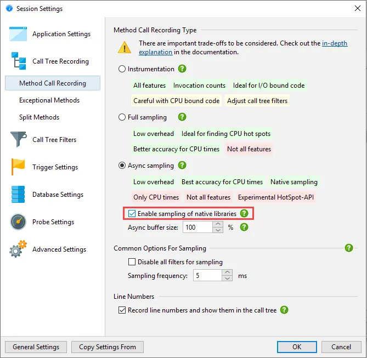Check Disable all filters for sampling
367x358 pixels.
[132, 262]
